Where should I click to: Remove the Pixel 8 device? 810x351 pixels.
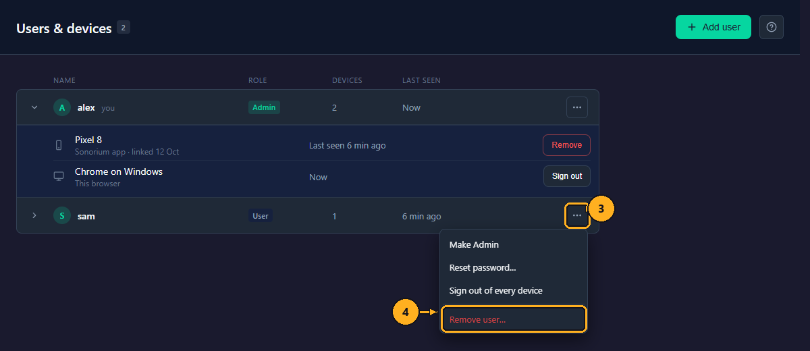(x=567, y=145)
